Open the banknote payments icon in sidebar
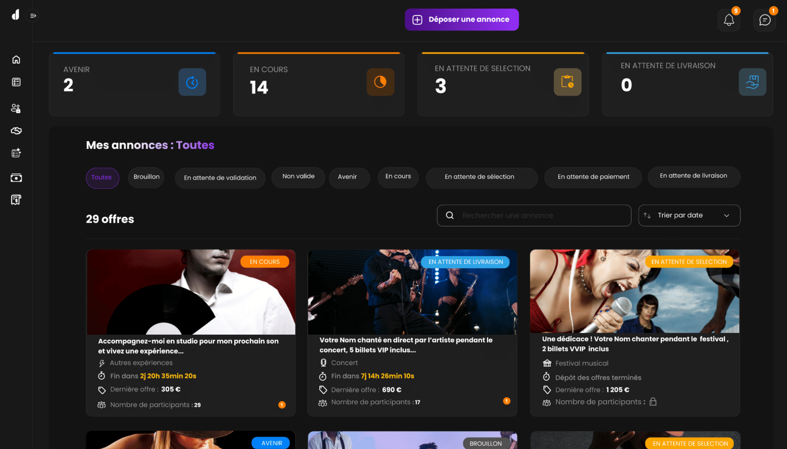Image resolution: width=787 pixels, height=449 pixels. pyautogui.click(x=16, y=178)
